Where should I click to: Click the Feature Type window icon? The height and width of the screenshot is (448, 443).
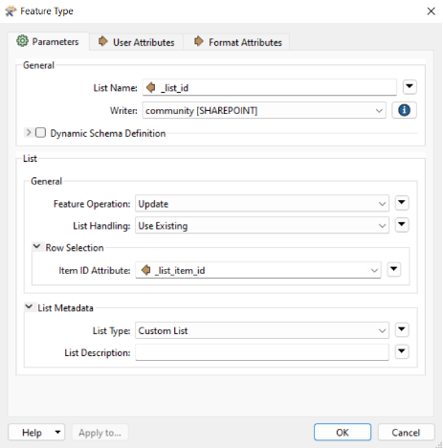pos(11,11)
